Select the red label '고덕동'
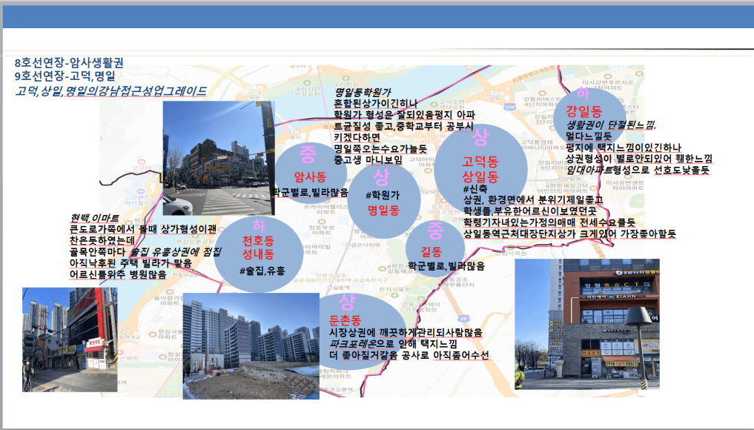This screenshot has height=430, width=754. (x=480, y=162)
